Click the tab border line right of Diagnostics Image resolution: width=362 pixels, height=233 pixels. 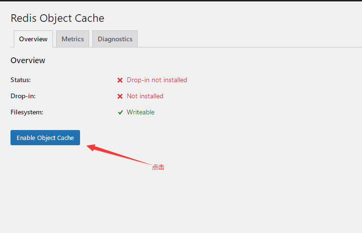tap(250, 47)
